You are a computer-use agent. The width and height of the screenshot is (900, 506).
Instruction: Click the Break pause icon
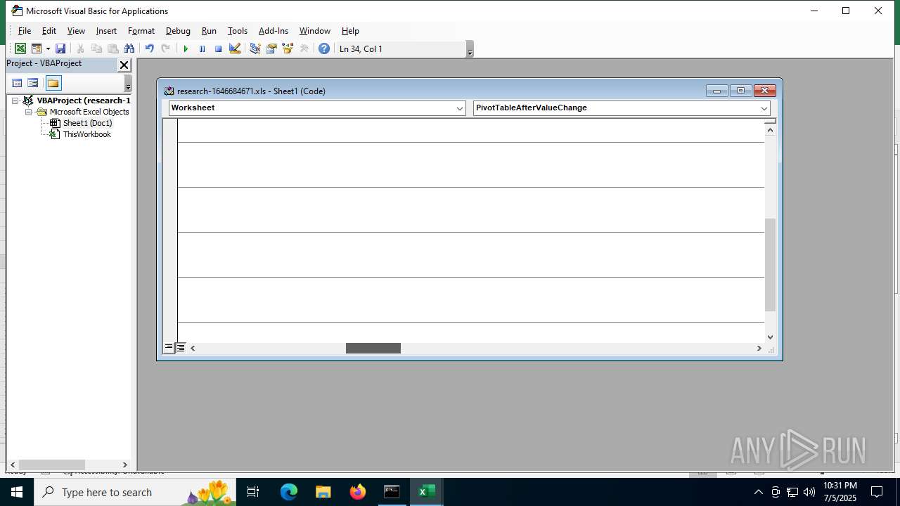click(x=202, y=48)
